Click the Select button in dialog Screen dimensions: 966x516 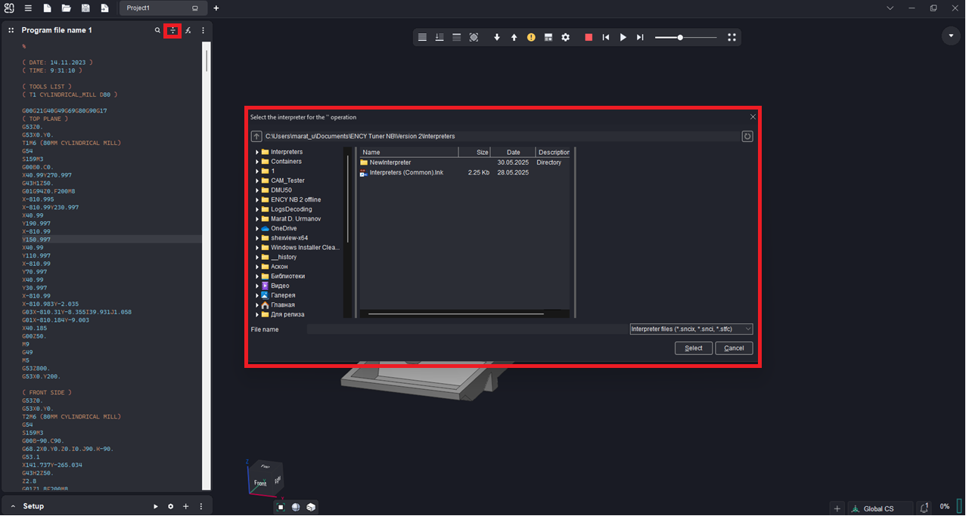(693, 348)
